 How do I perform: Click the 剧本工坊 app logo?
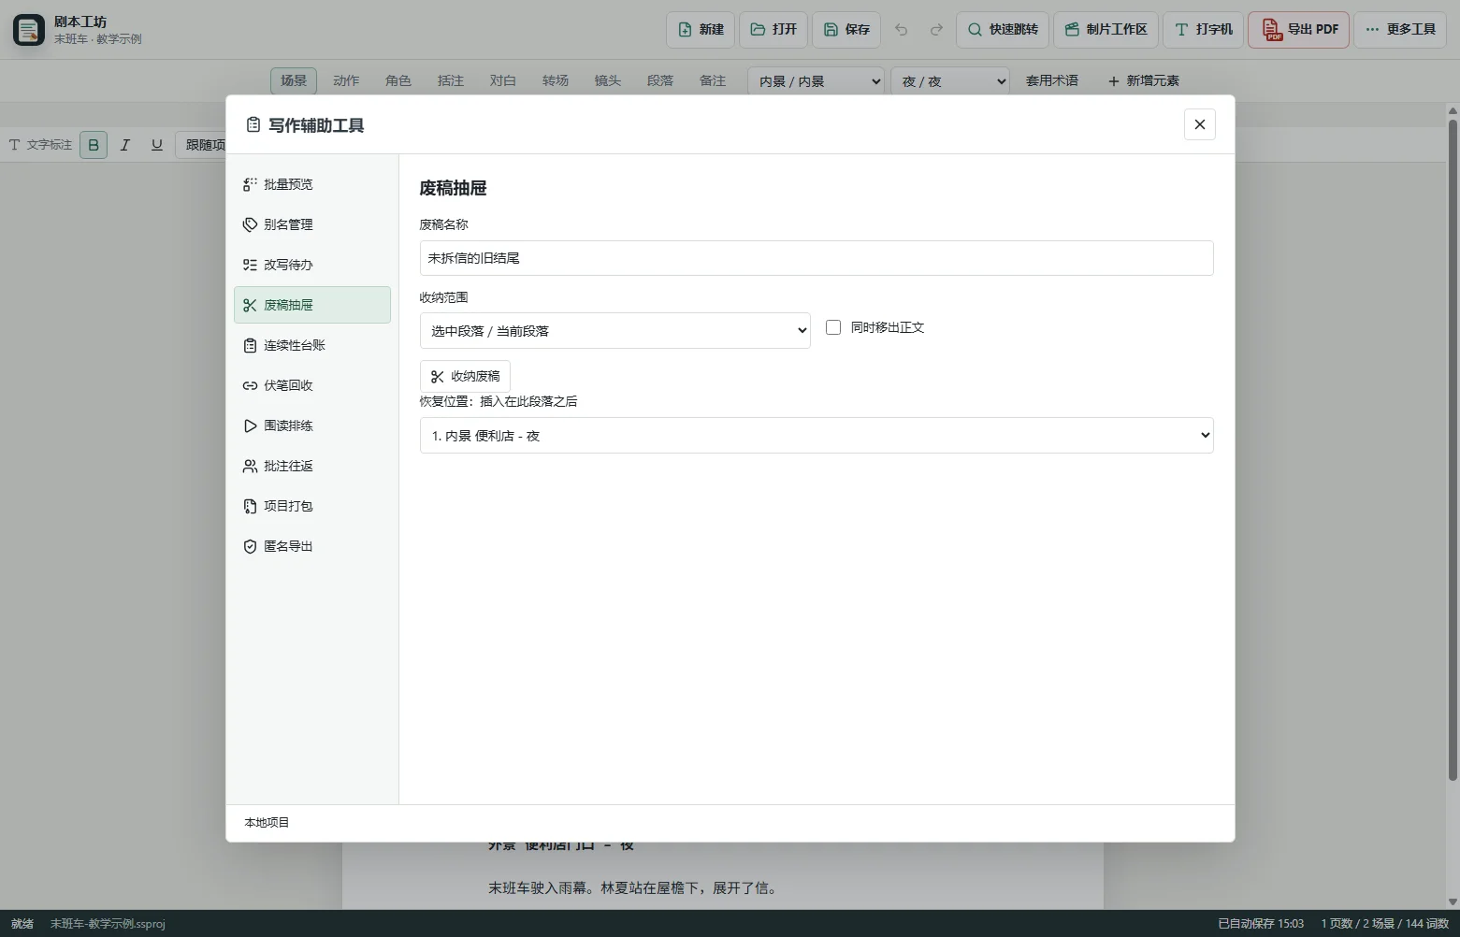click(28, 29)
